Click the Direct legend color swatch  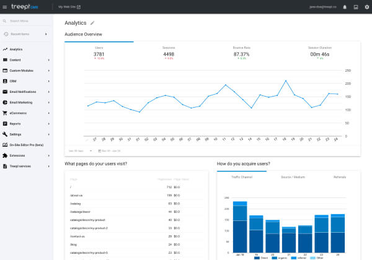point(257,258)
